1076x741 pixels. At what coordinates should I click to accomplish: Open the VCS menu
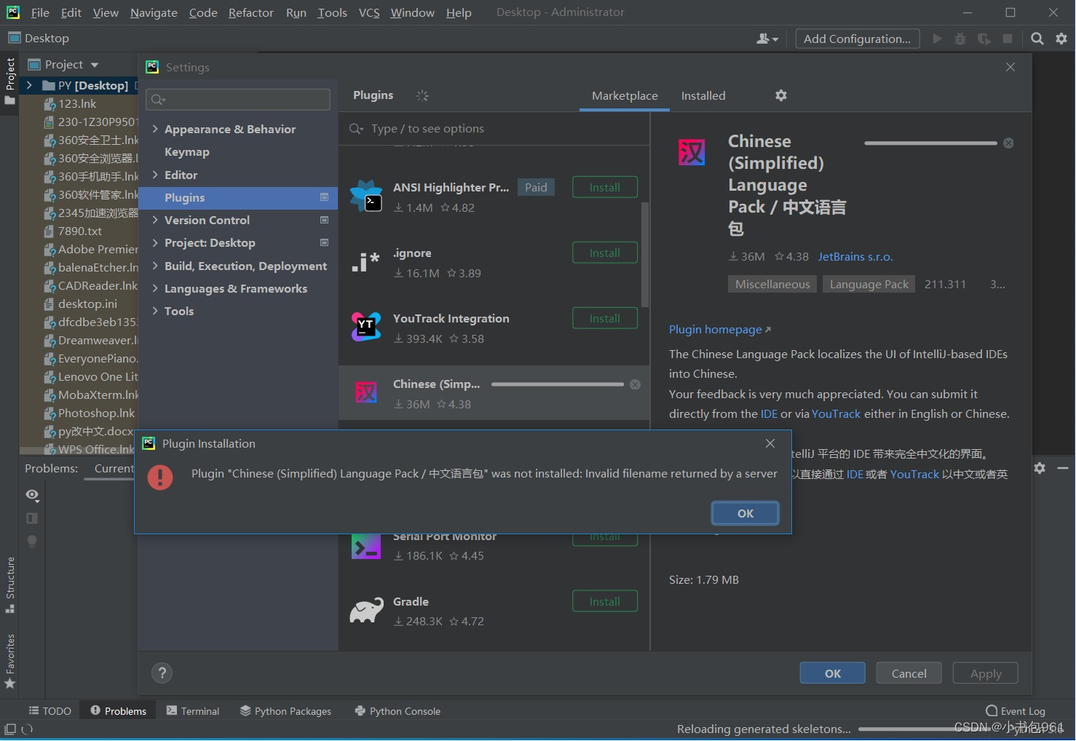[x=369, y=12]
